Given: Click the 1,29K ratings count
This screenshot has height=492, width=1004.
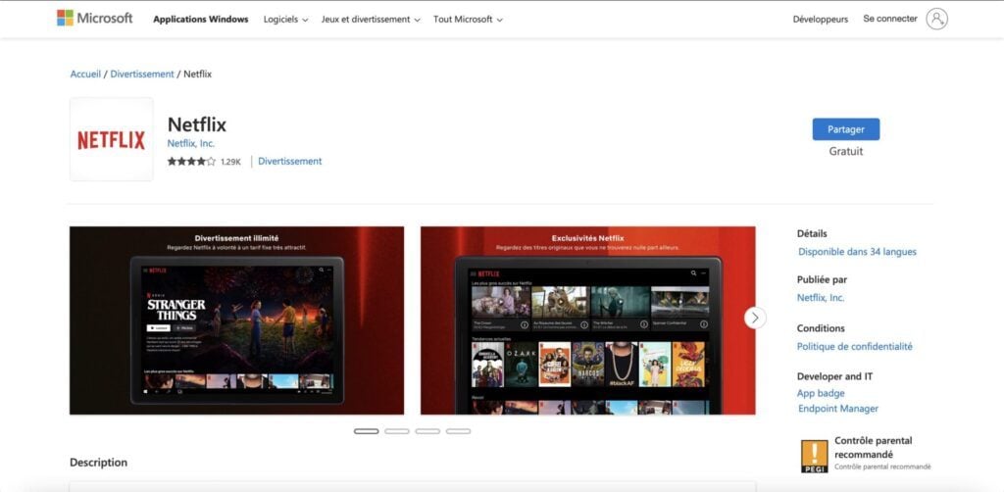Looking at the screenshot, I should pos(230,162).
